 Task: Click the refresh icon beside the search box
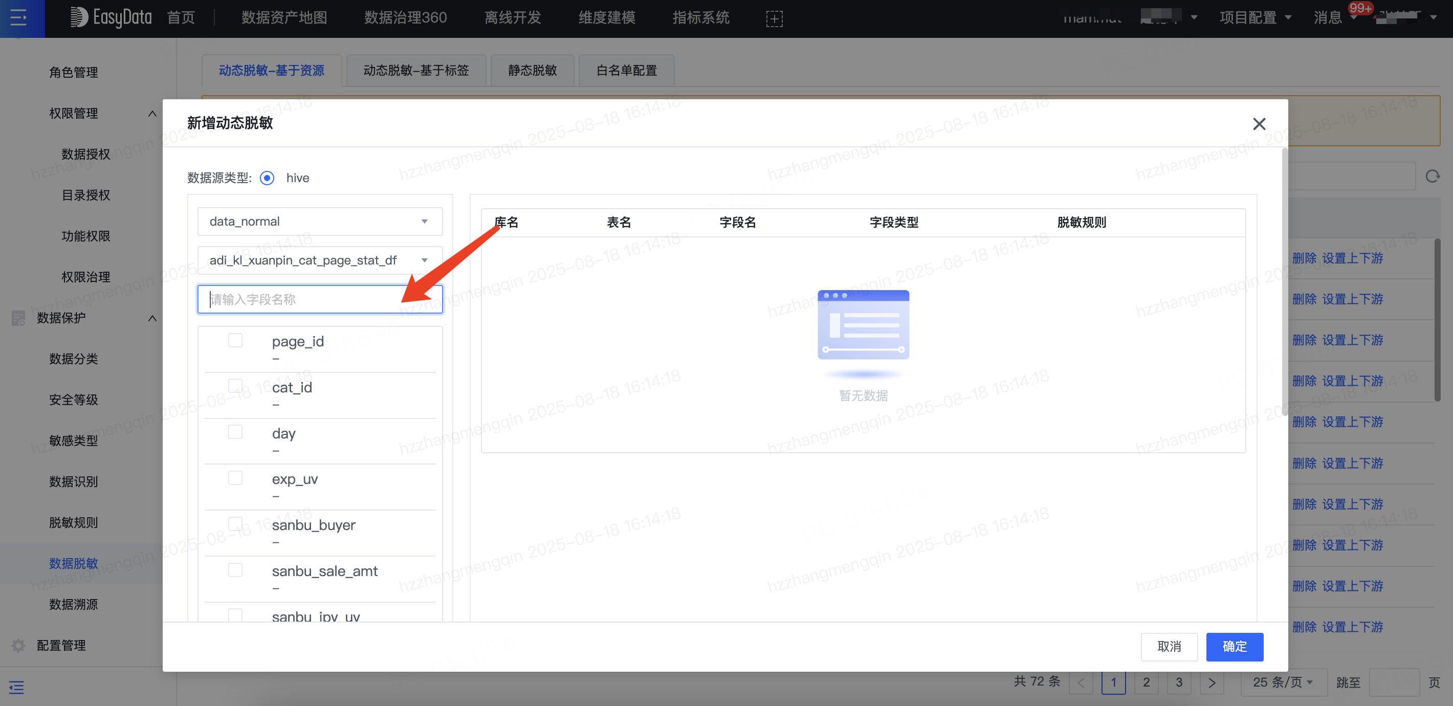pos(1432,177)
